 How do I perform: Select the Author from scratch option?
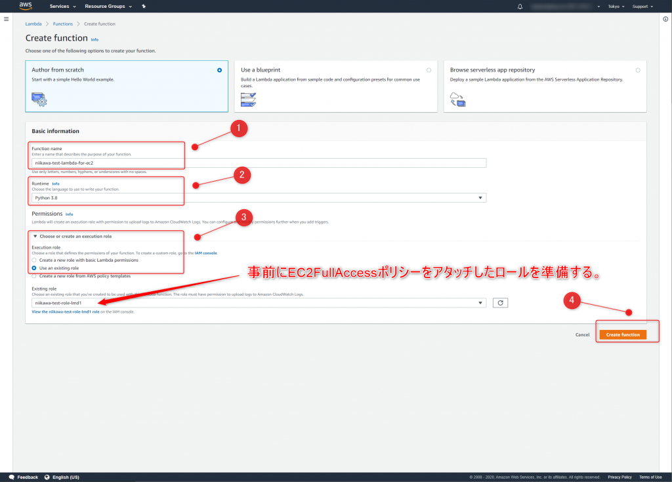point(127,86)
